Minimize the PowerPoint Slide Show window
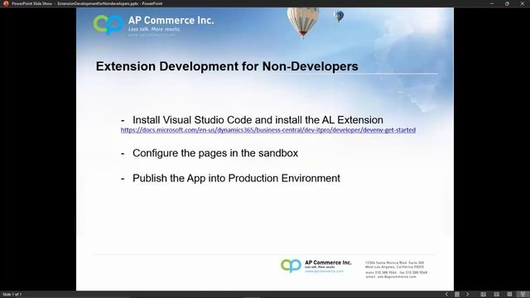 [x=492, y=3]
